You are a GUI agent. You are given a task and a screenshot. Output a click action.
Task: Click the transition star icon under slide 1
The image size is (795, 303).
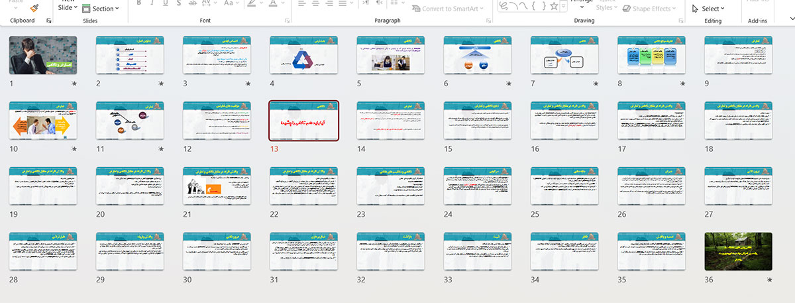pyautogui.click(x=74, y=84)
